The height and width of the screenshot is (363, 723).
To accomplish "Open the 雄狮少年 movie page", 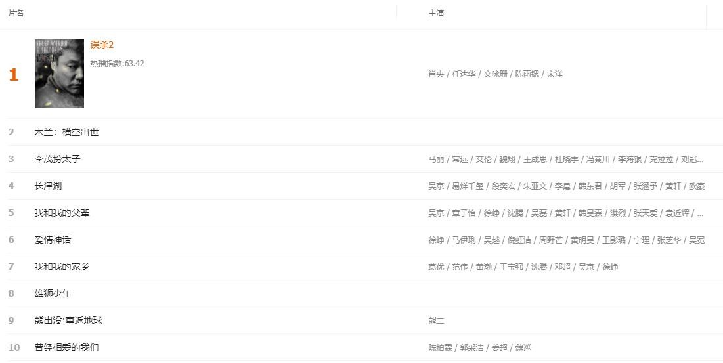I will pos(53,293).
